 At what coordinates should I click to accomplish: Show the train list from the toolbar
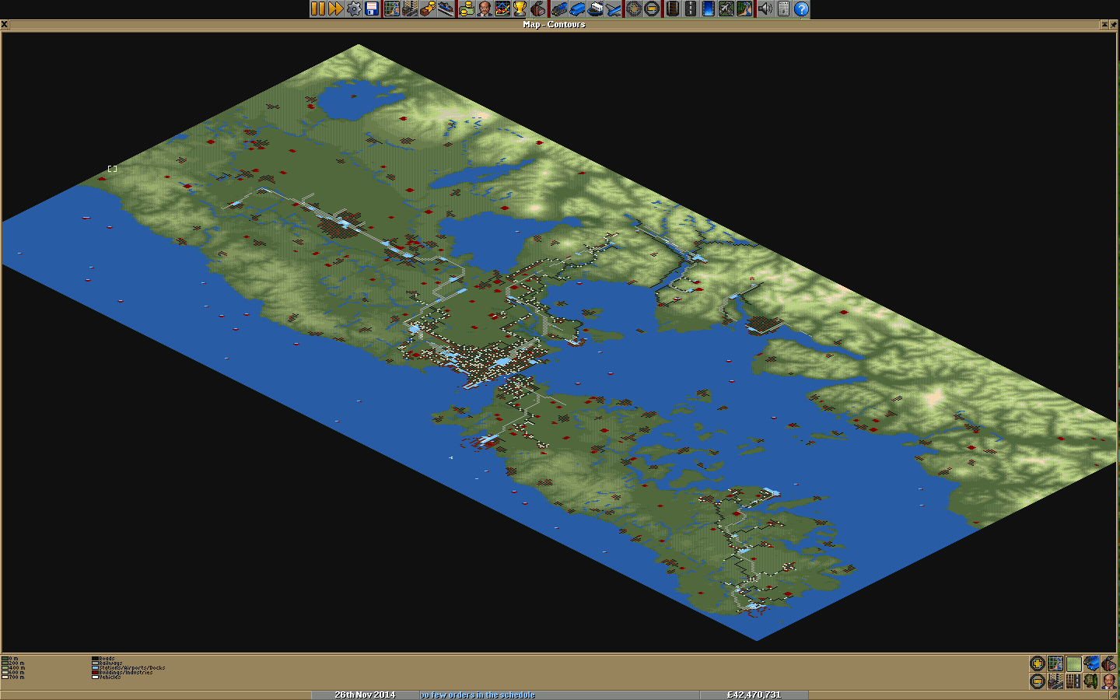[559, 9]
